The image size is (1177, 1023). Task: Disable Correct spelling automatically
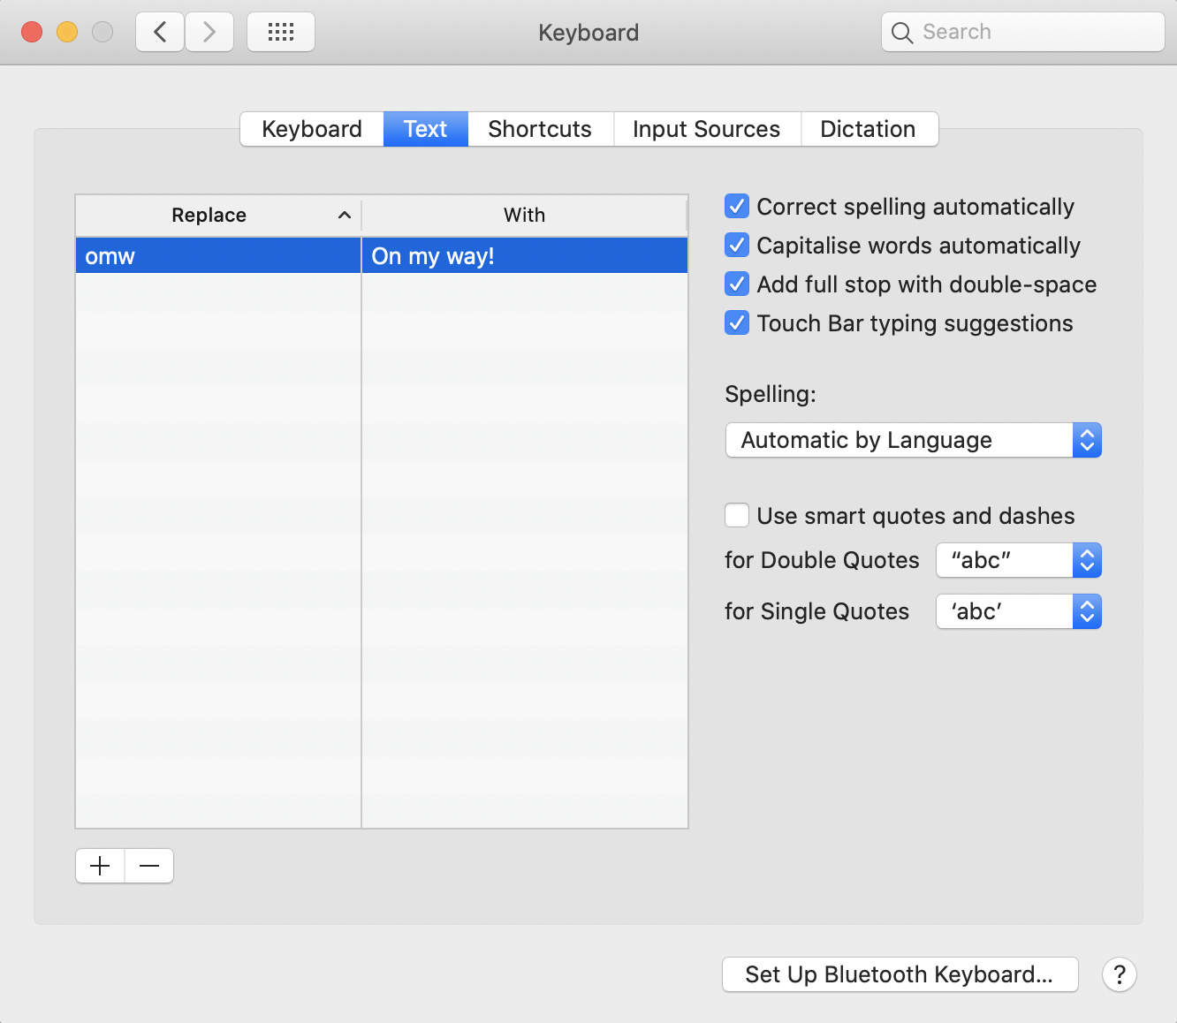coord(737,207)
